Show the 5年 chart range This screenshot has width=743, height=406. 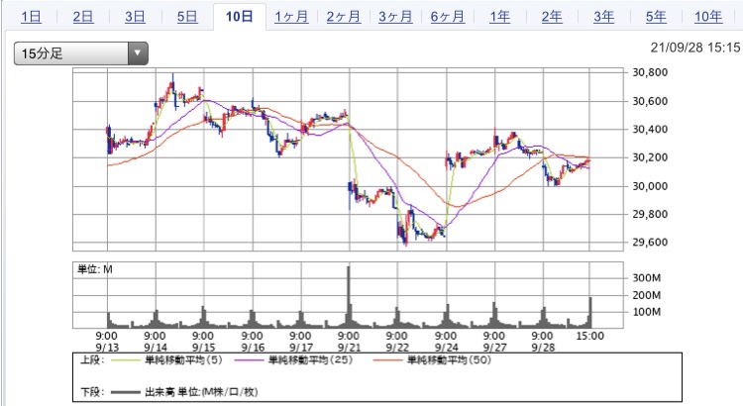coord(656,17)
